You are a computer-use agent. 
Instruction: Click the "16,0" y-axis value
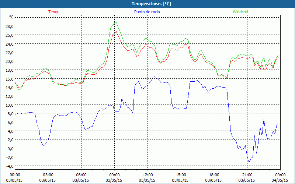[10, 79]
